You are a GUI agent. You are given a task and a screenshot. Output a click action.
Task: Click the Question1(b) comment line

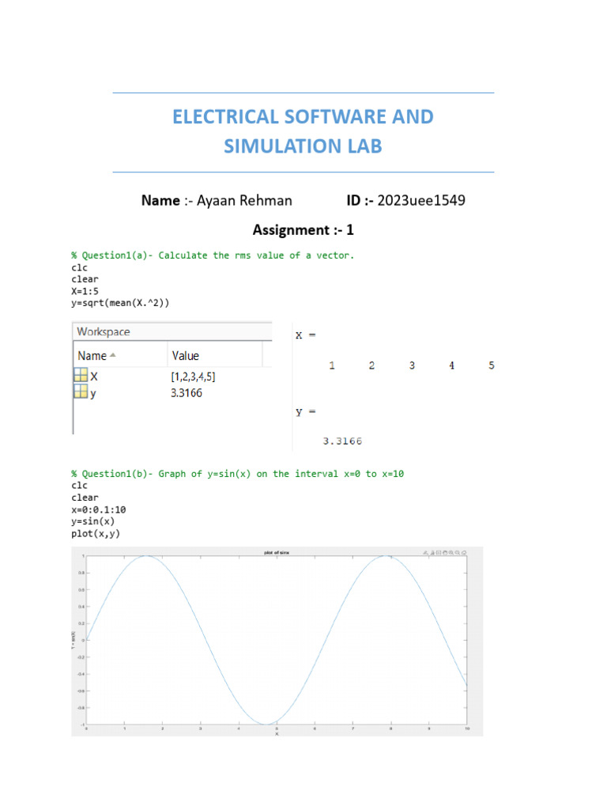tap(237, 474)
